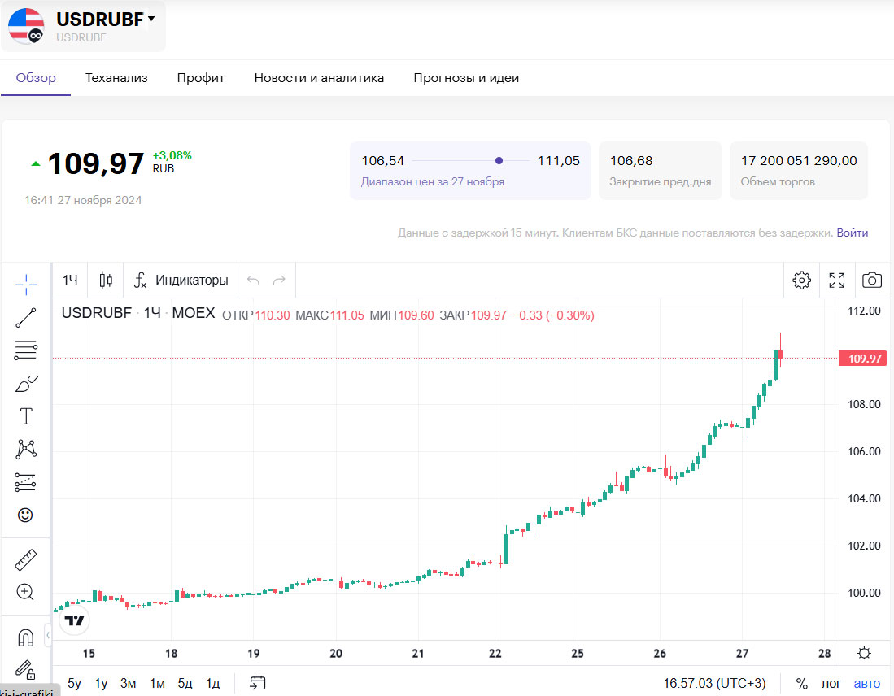Open chart settings gear icon
Image resolution: width=894 pixels, height=696 pixels.
pyautogui.click(x=801, y=281)
